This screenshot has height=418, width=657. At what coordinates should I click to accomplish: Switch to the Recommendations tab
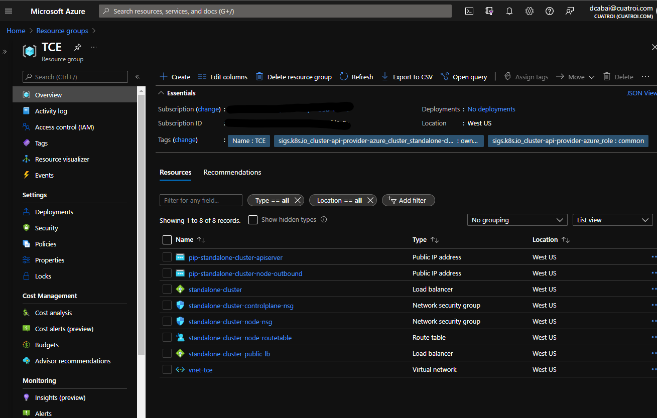232,172
